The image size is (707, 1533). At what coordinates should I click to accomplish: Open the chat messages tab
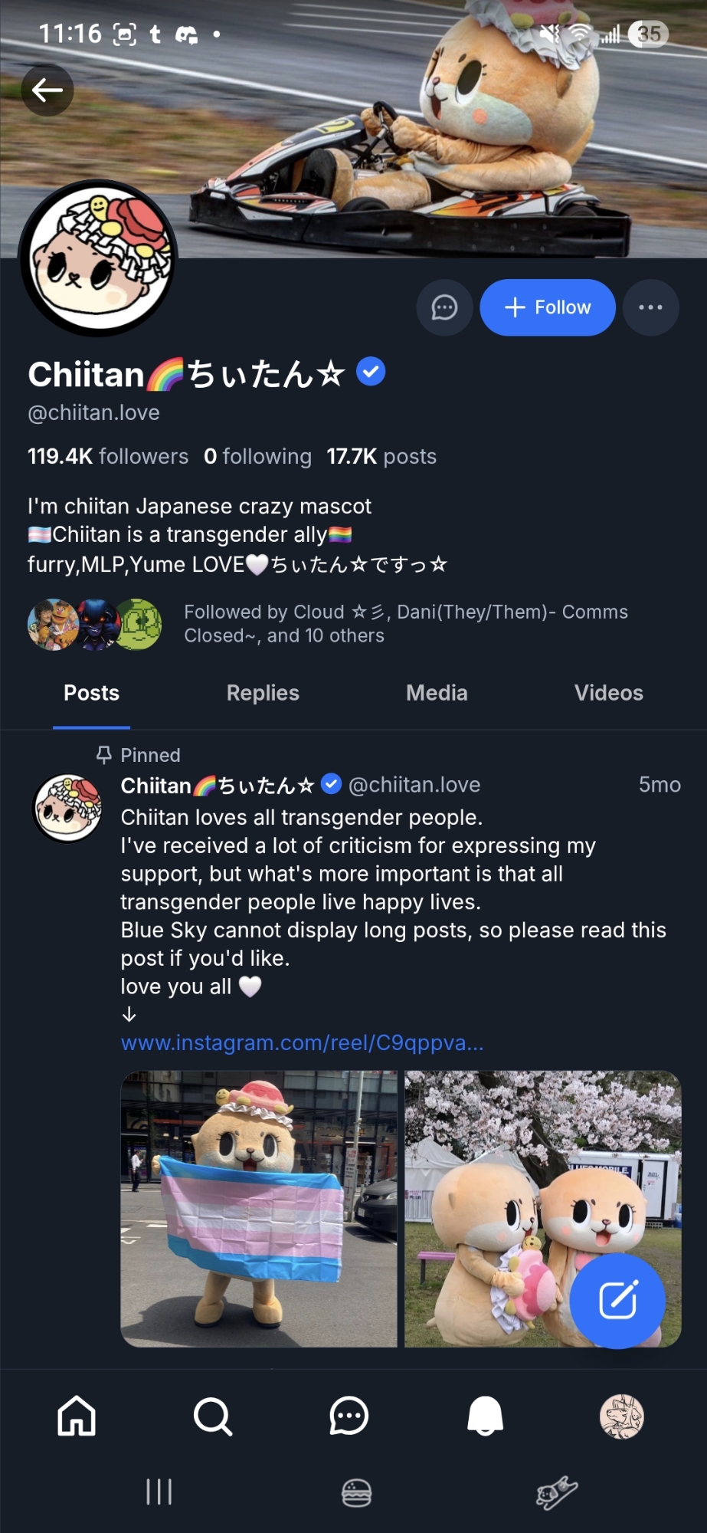click(349, 1416)
